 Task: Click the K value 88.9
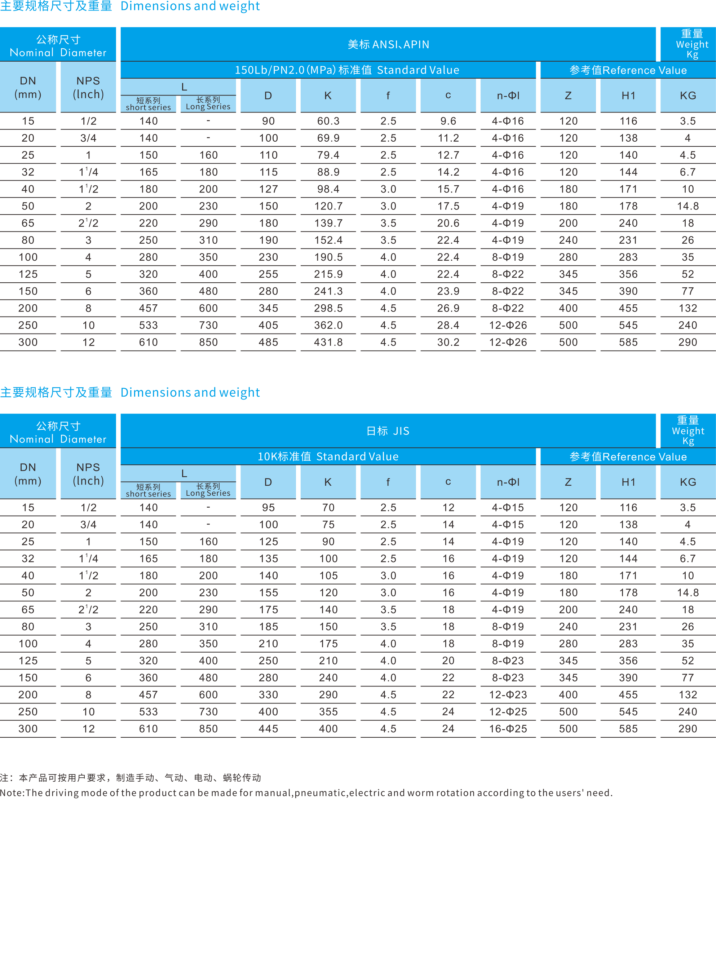pyautogui.click(x=328, y=172)
